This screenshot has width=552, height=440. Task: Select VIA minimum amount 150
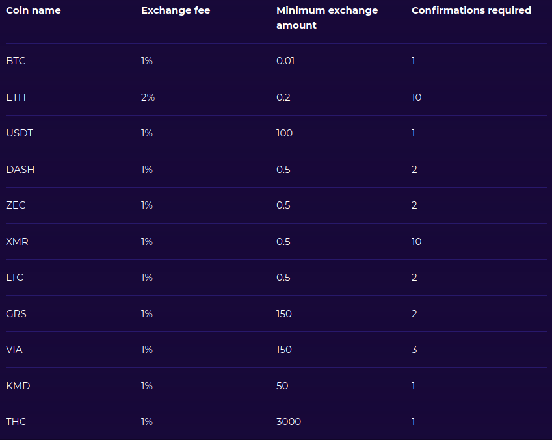coord(284,350)
